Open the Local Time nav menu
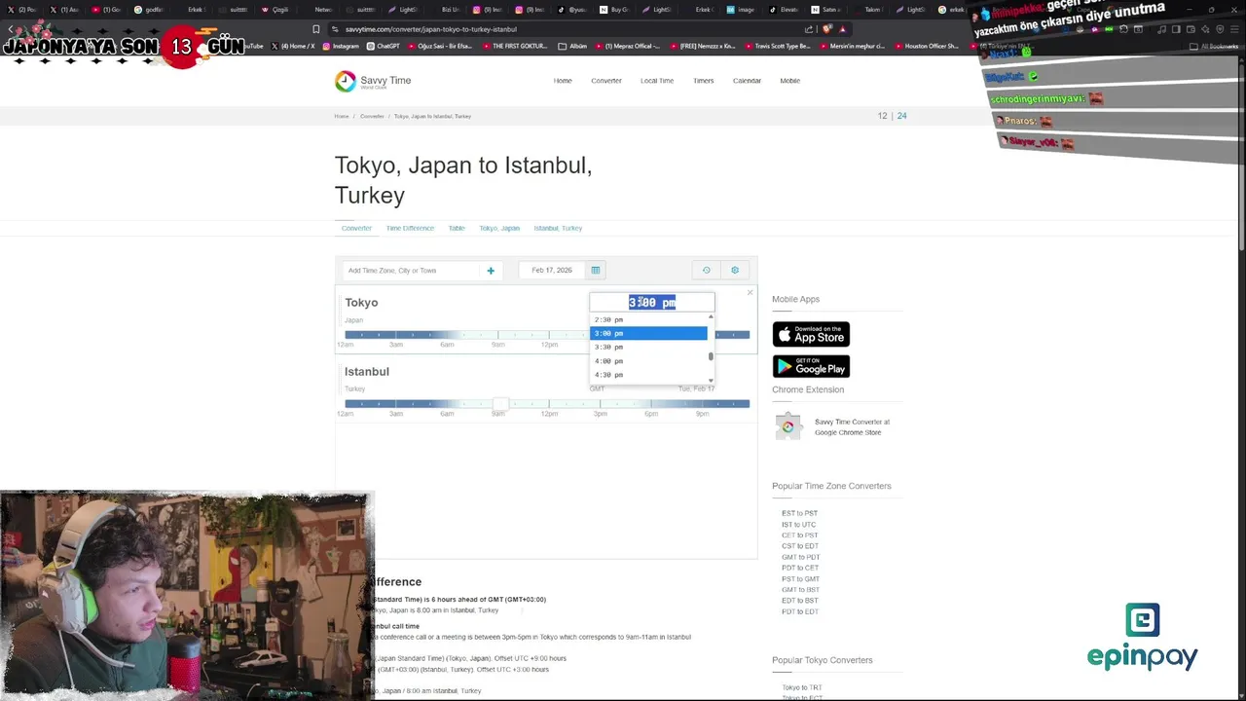This screenshot has height=701, width=1246. [x=657, y=81]
